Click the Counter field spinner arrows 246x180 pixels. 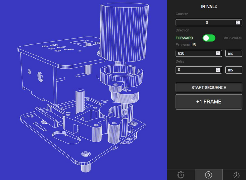point(238,23)
